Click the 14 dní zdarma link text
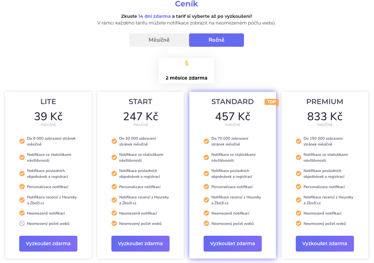The image size is (374, 263). (x=154, y=16)
